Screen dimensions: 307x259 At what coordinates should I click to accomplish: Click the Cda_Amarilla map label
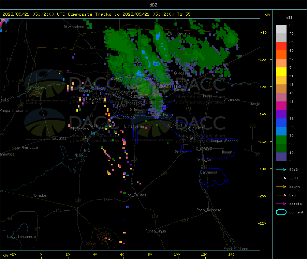coord(26,147)
